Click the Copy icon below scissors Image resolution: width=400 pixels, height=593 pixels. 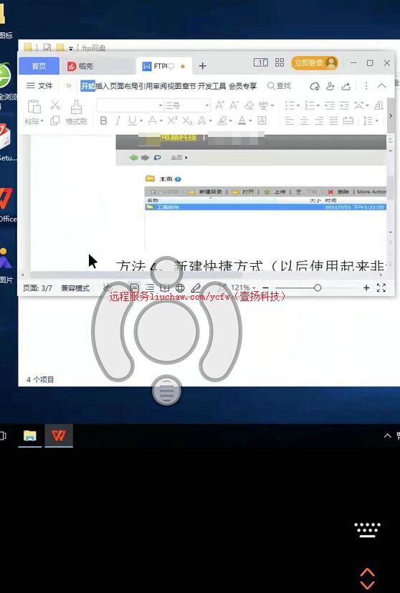tap(55, 120)
